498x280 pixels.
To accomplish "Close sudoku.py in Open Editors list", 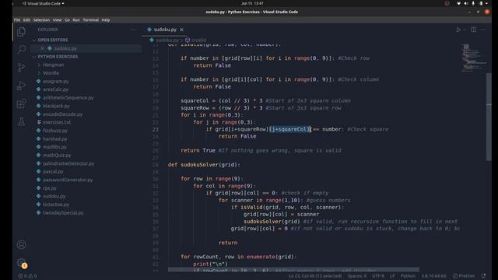I will 42,48.
